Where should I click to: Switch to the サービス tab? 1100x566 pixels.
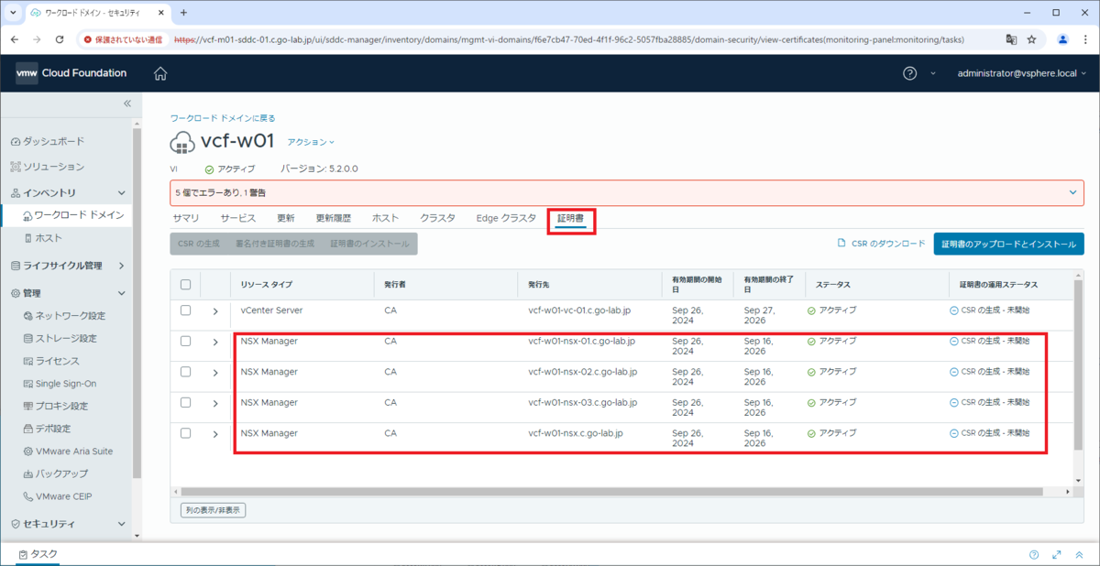point(238,218)
